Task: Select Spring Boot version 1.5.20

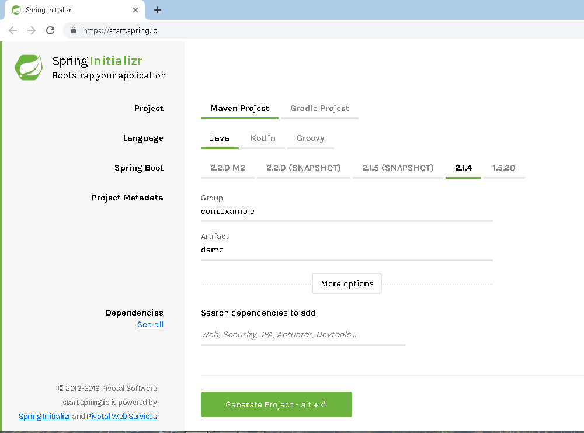Action: 504,168
